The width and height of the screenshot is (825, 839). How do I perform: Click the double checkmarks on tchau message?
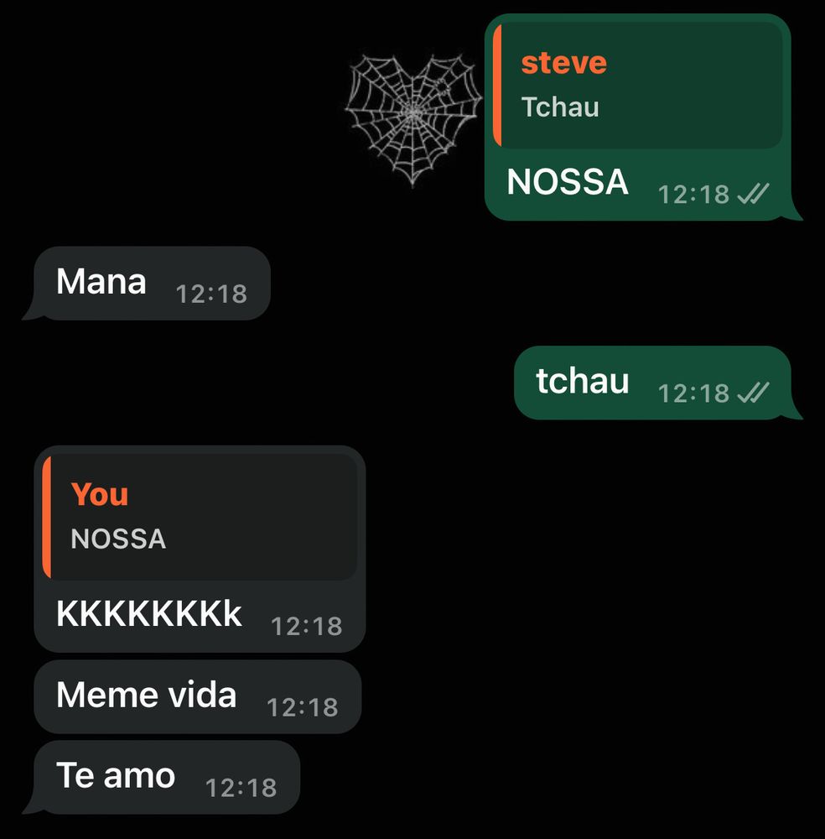(753, 393)
